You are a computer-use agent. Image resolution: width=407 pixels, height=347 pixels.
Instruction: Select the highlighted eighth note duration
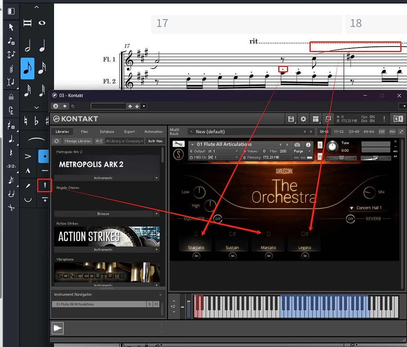tap(27, 68)
